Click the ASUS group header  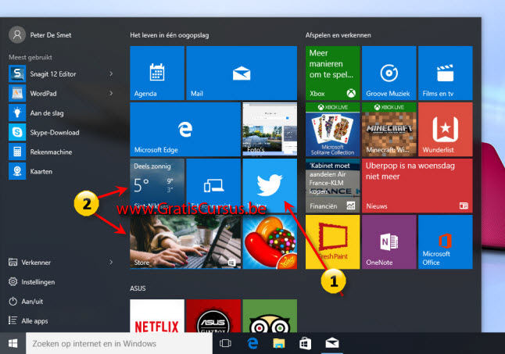tap(138, 288)
